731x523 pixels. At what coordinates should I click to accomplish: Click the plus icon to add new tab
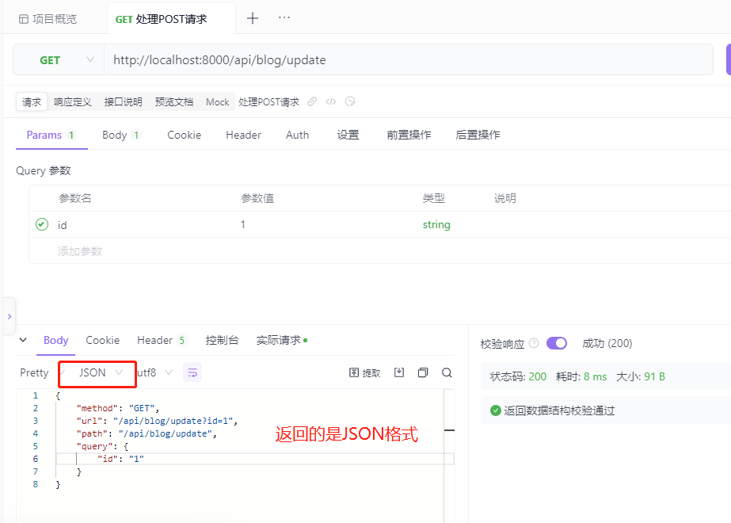pyautogui.click(x=253, y=18)
